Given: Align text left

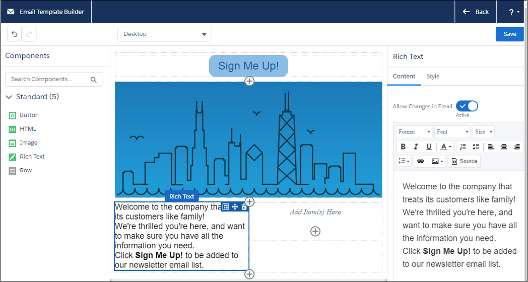Looking at the screenshot, I should pyautogui.click(x=491, y=147).
